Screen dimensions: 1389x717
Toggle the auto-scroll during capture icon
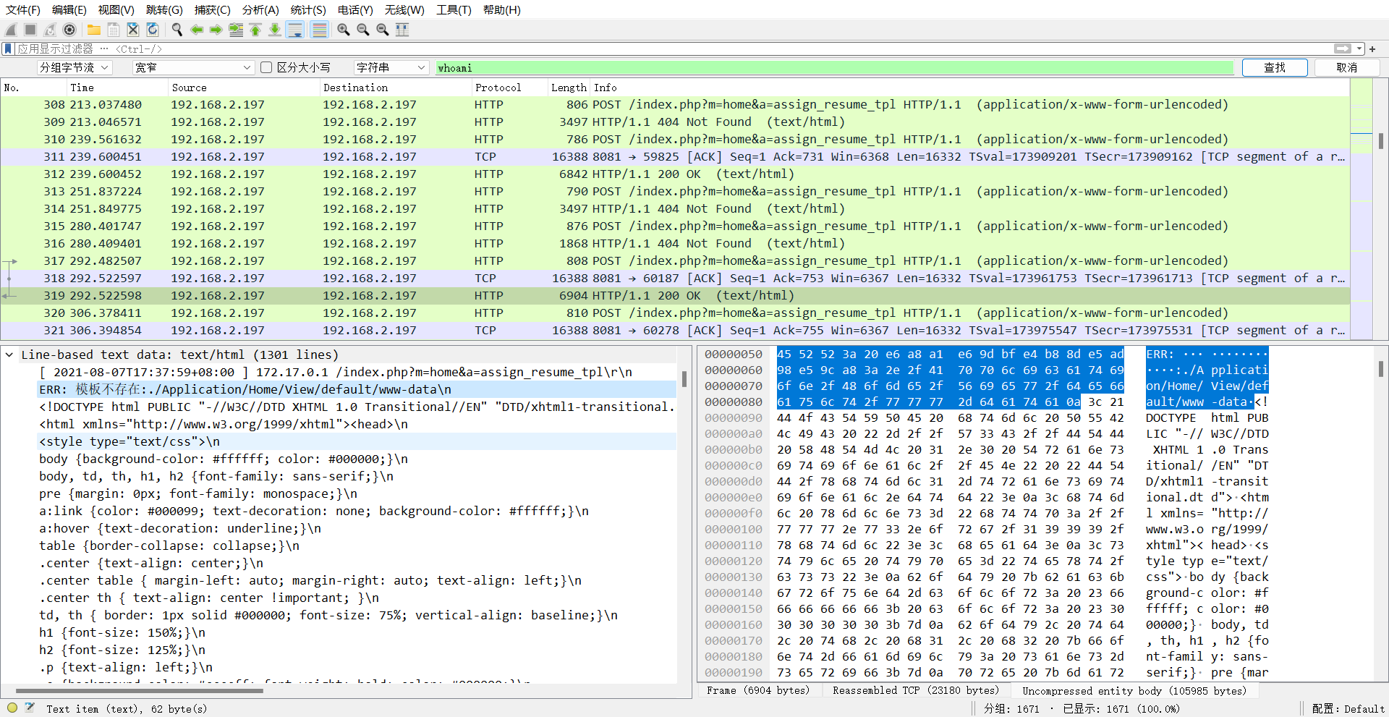(x=296, y=30)
